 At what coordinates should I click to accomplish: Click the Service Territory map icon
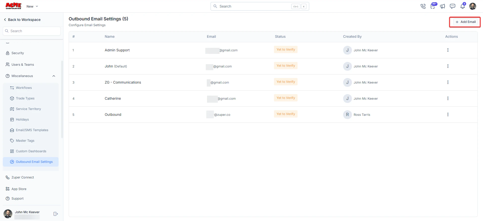point(12,109)
